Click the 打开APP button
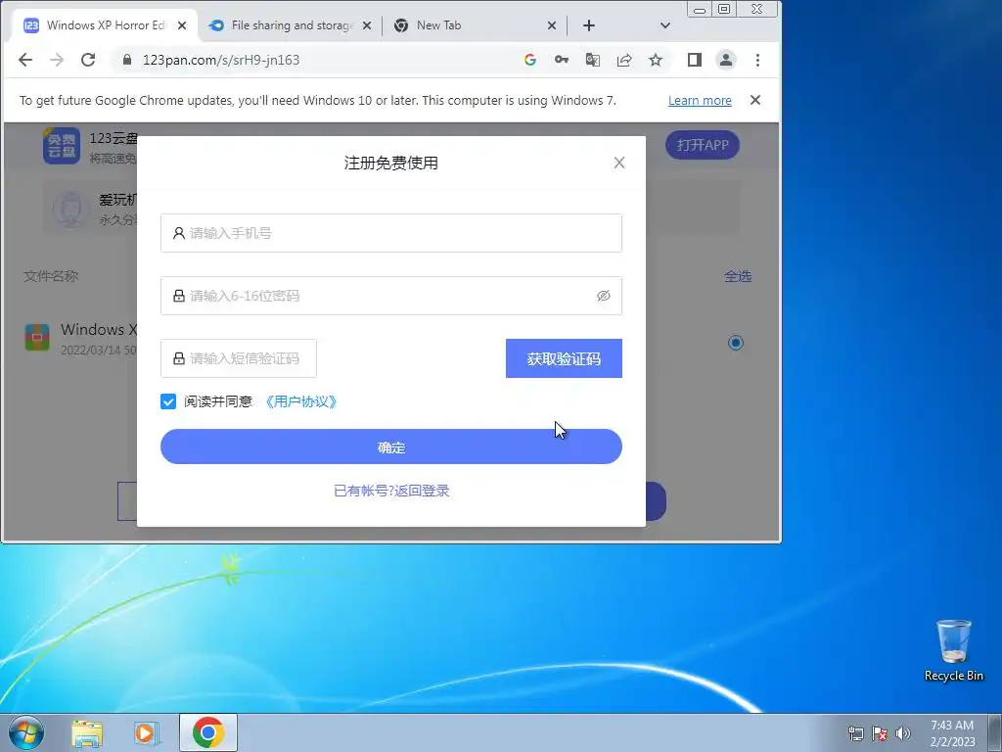Screen dimensions: 1002x752 pyautogui.click(x=703, y=145)
